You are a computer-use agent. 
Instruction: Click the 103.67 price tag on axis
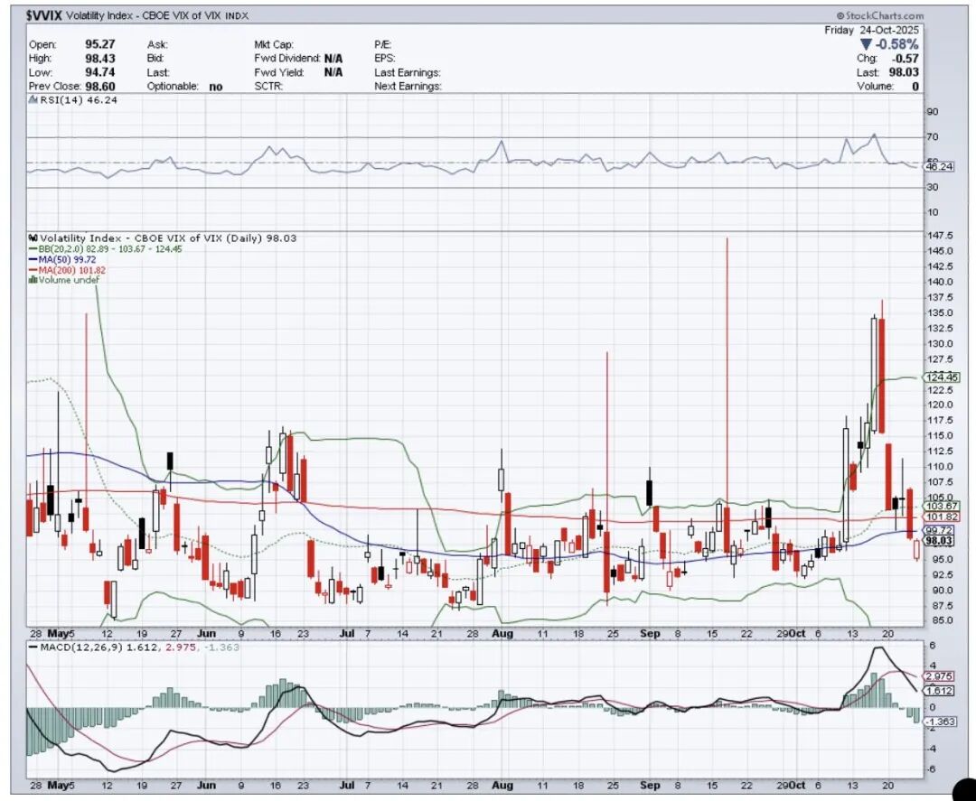pos(942,507)
